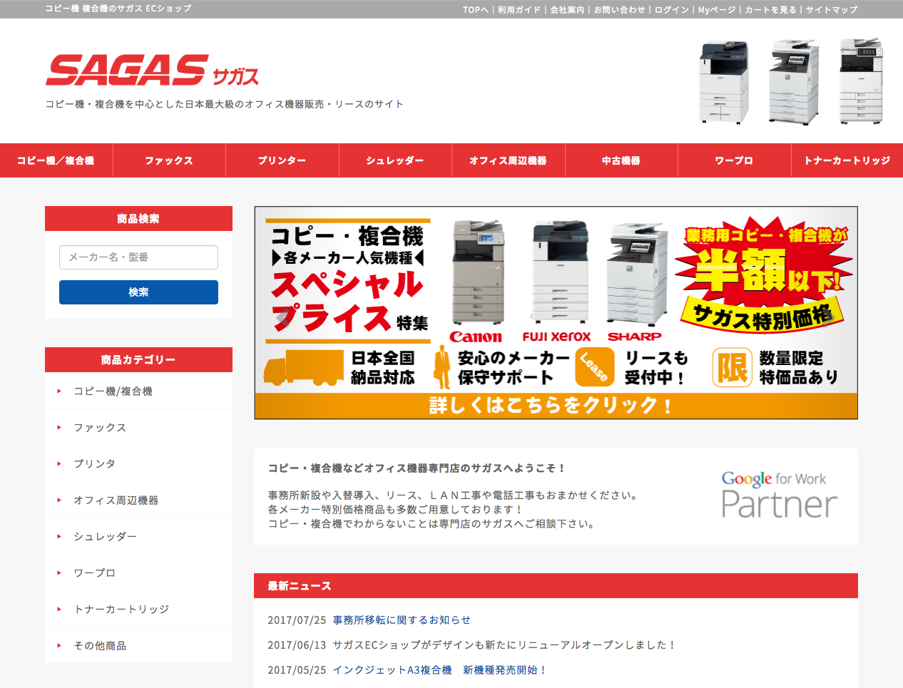Click the ログイン link
Screen dimensions: 903x688
[x=672, y=10]
